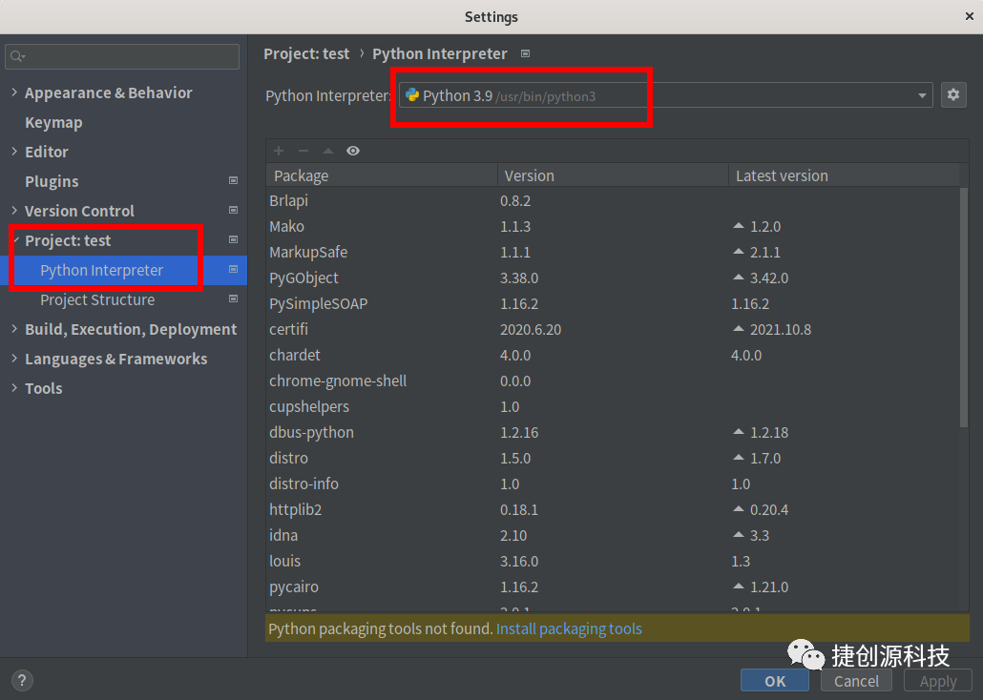
Task: Click the project-level icon beside Version Control
Action: [x=233, y=210]
